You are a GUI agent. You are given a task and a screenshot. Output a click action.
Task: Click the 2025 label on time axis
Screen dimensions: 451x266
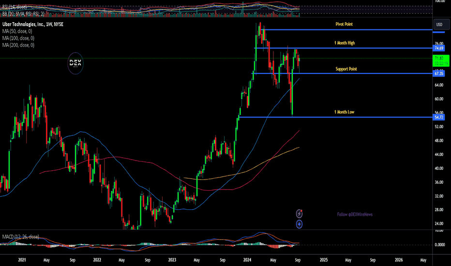324,260
